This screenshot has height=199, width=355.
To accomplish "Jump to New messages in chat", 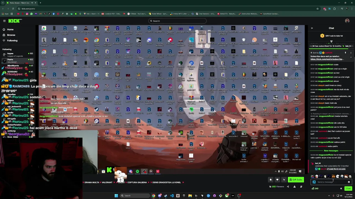I will tap(331, 151).
